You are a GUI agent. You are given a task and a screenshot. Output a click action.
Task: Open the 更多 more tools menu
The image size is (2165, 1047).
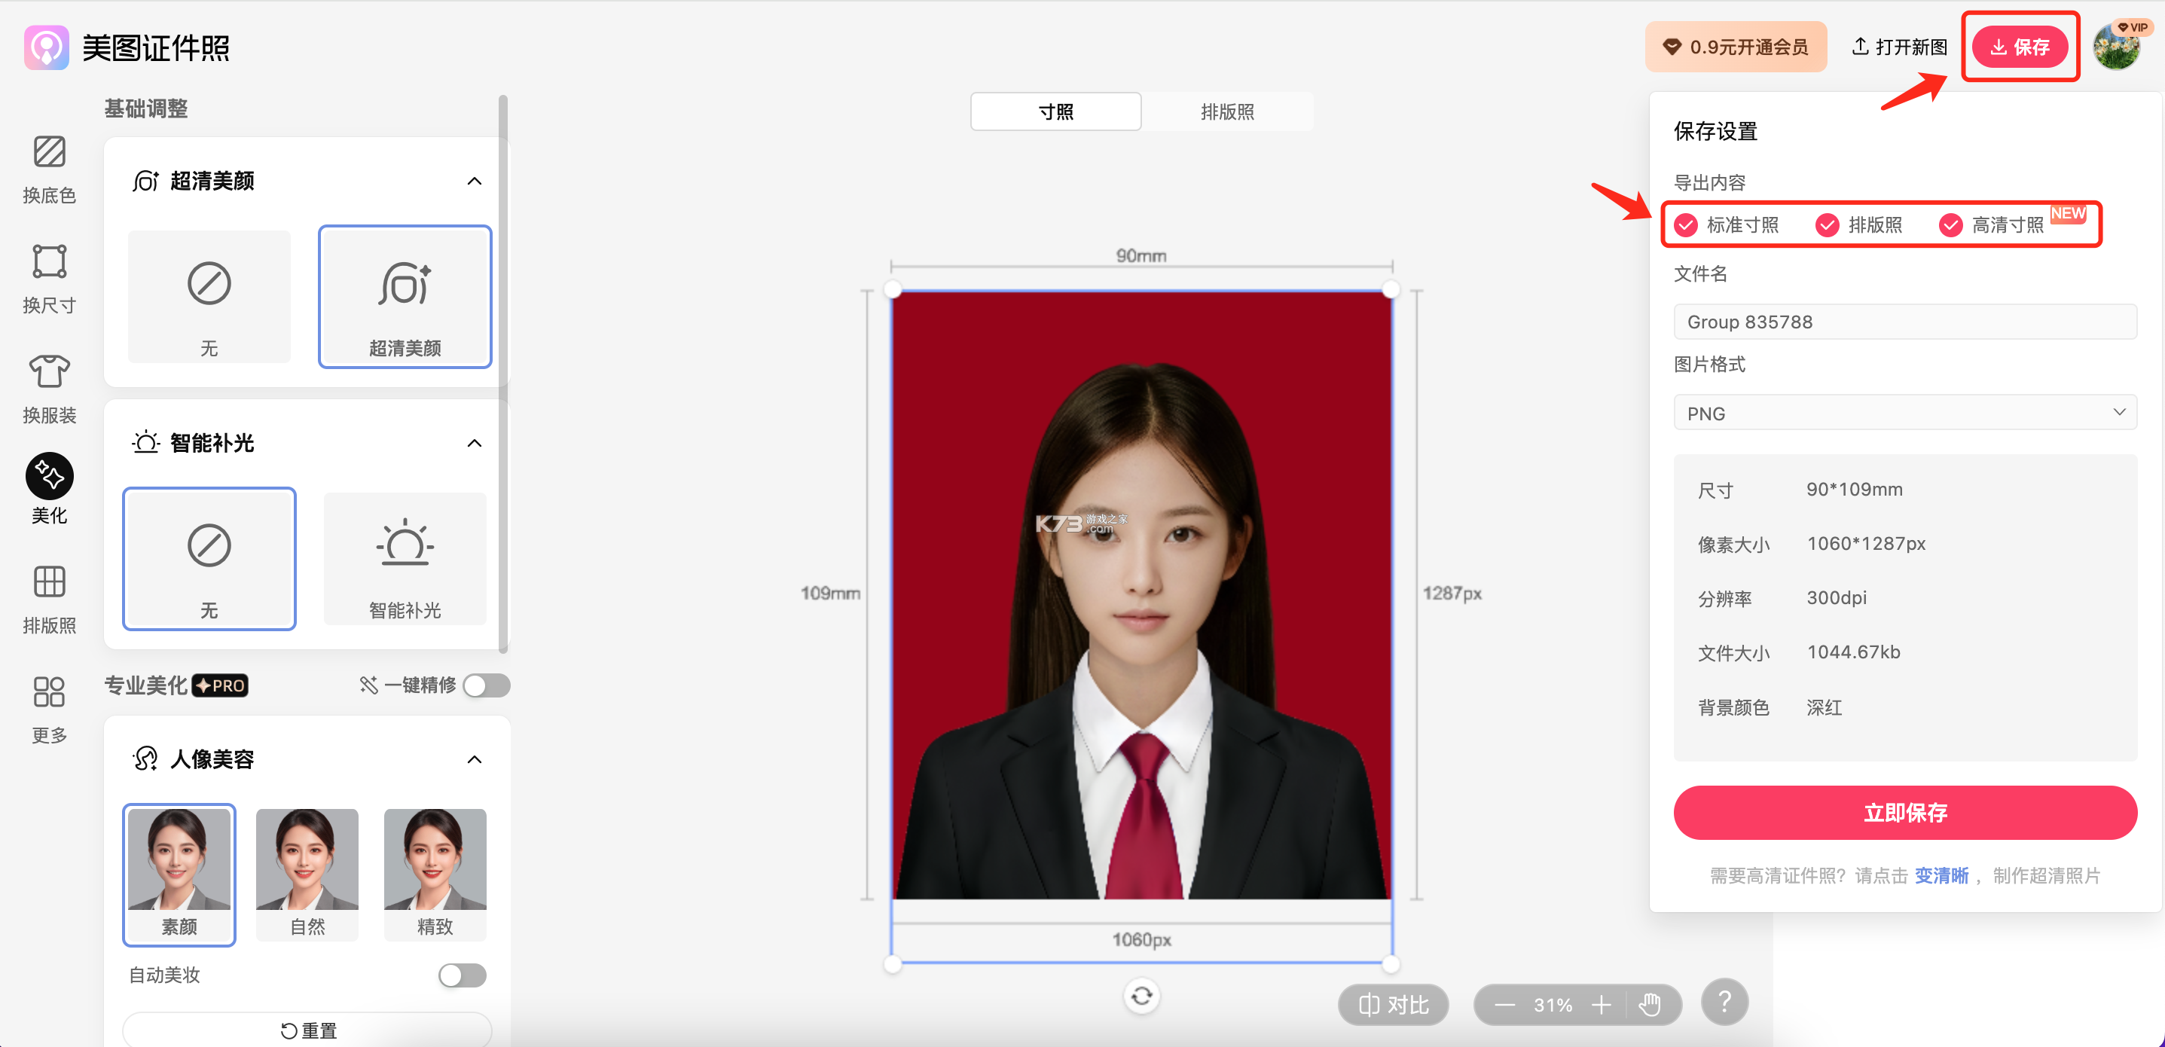tap(49, 710)
